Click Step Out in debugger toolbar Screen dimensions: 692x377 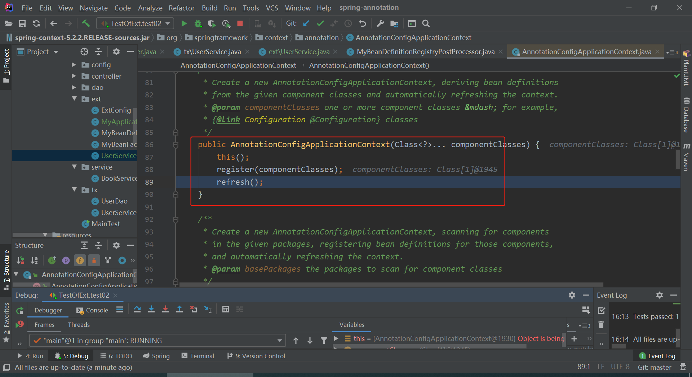click(179, 310)
